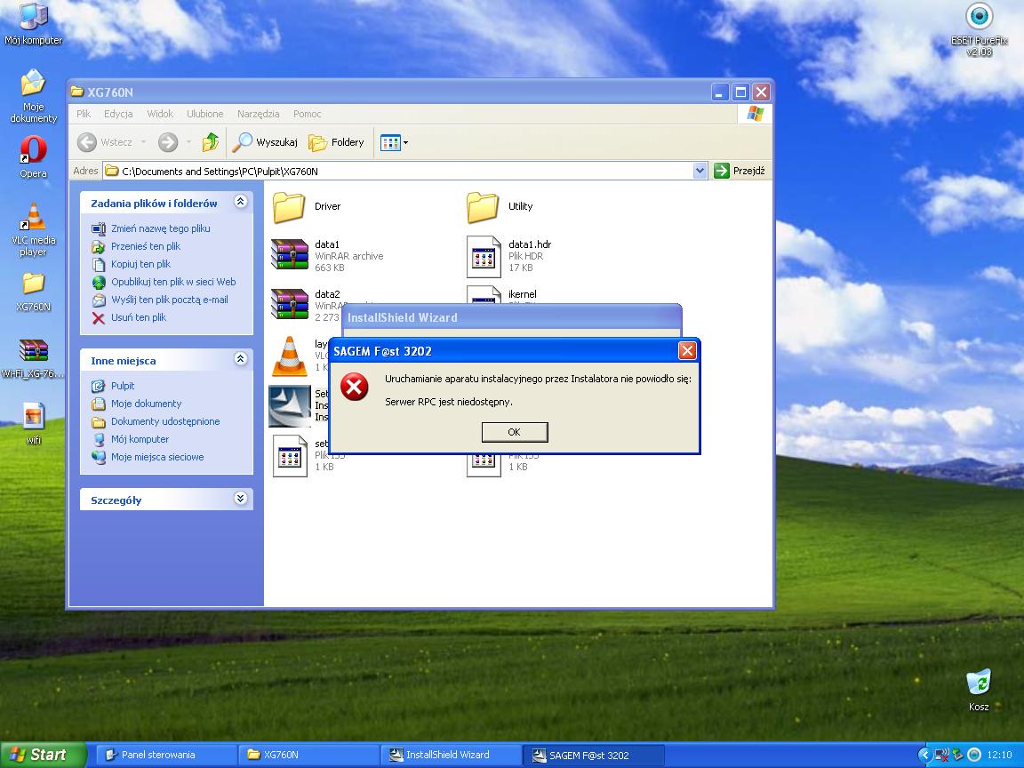The image size is (1024, 768).
Task: Go up one folder level
Action: (x=211, y=141)
